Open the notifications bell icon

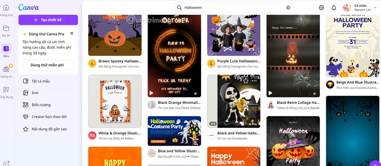point(334,8)
